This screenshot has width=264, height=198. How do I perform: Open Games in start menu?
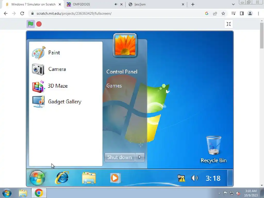(x=114, y=86)
